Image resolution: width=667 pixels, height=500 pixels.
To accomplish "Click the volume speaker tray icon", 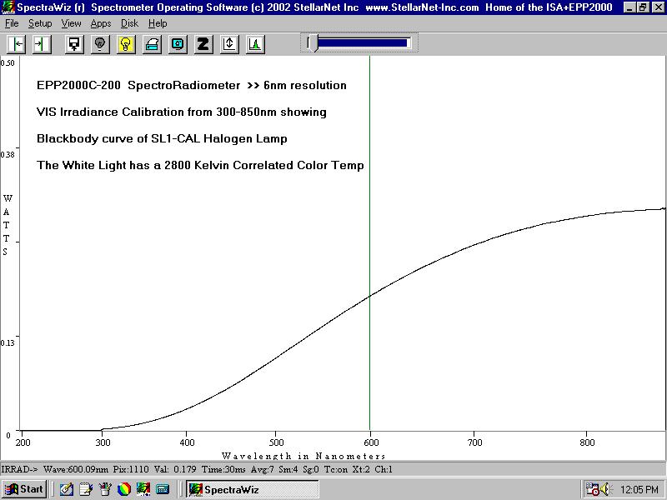I will (605, 490).
